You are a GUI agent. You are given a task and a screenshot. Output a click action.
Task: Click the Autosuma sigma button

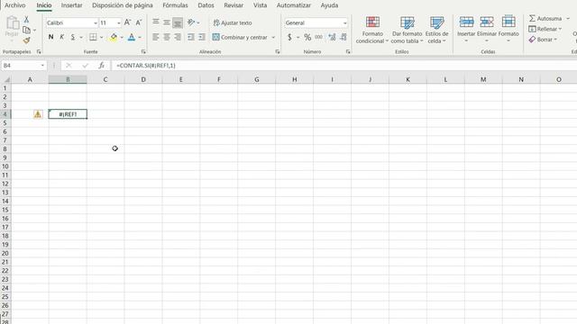tap(545, 18)
